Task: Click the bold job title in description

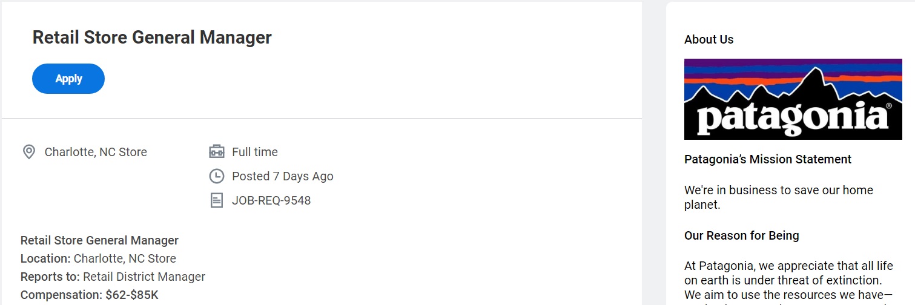Action: (99, 240)
